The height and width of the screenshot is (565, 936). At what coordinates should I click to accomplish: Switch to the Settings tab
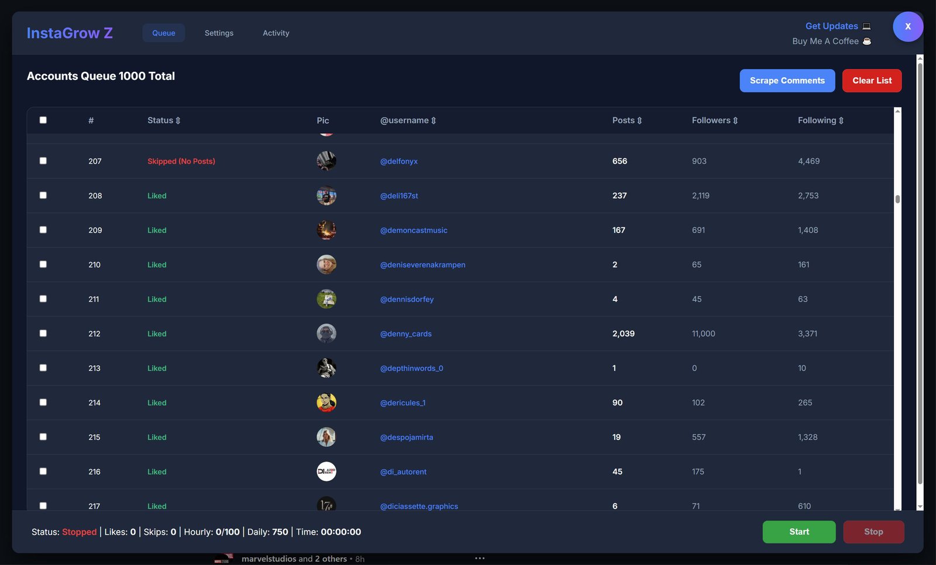[219, 33]
